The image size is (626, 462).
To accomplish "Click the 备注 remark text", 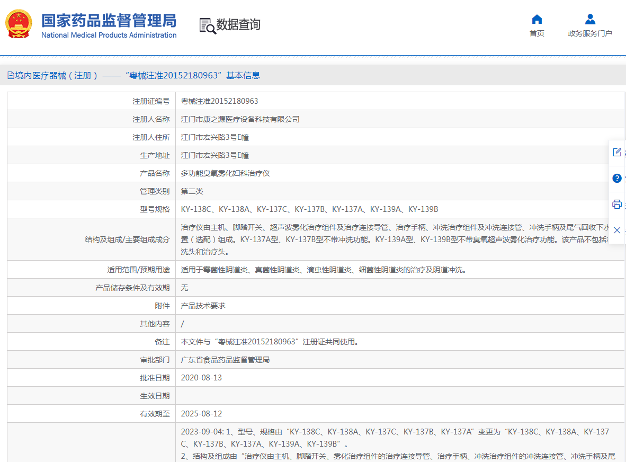I will (271, 342).
